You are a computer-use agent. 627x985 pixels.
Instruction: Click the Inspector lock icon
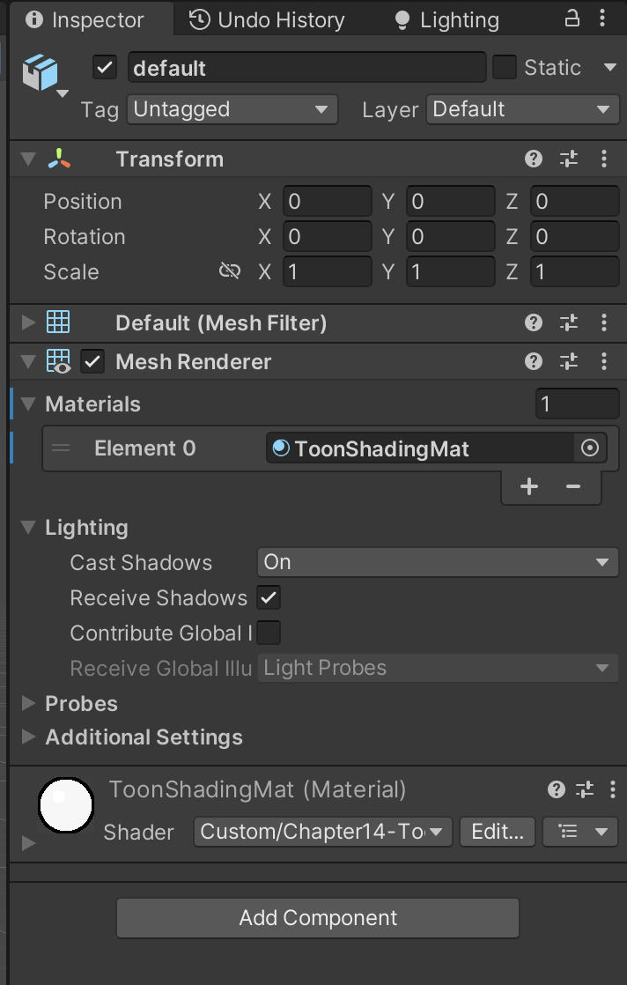(572, 19)
